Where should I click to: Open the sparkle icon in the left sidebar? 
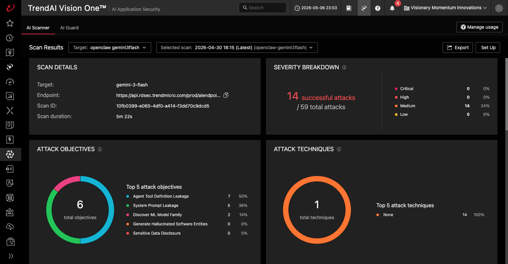coord(10,67)
